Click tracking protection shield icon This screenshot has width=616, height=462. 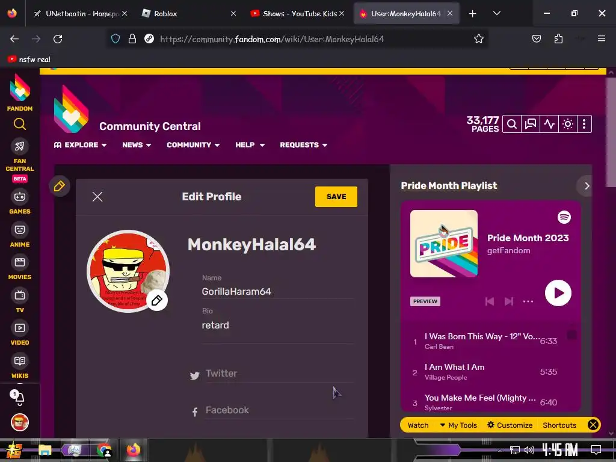[115, 38]
